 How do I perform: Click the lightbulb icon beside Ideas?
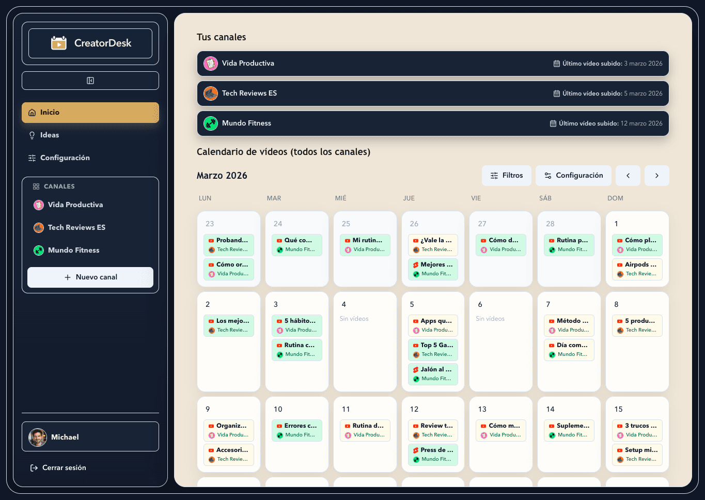coord(33,135)
